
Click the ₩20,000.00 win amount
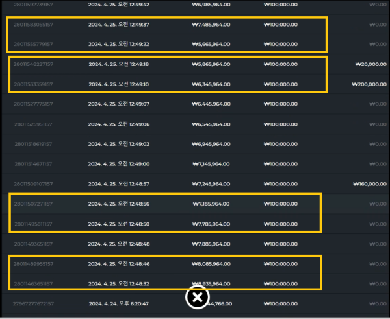[x=371, y=64]
